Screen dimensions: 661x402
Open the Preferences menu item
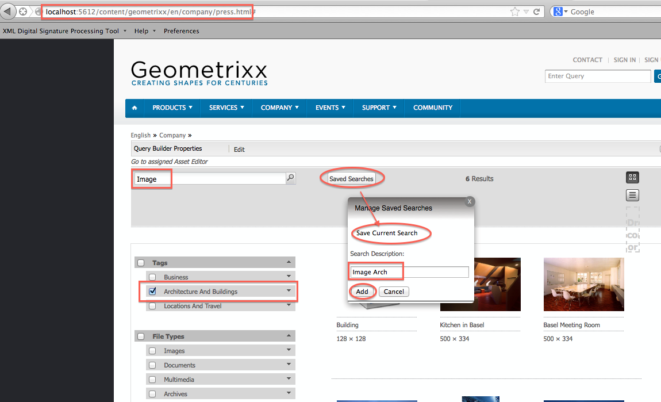(181, 31)
